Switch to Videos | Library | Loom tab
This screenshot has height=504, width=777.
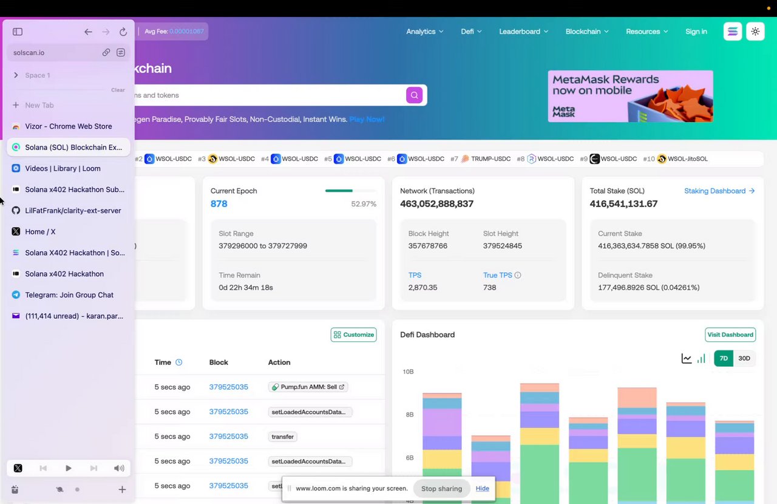point(68,168)
